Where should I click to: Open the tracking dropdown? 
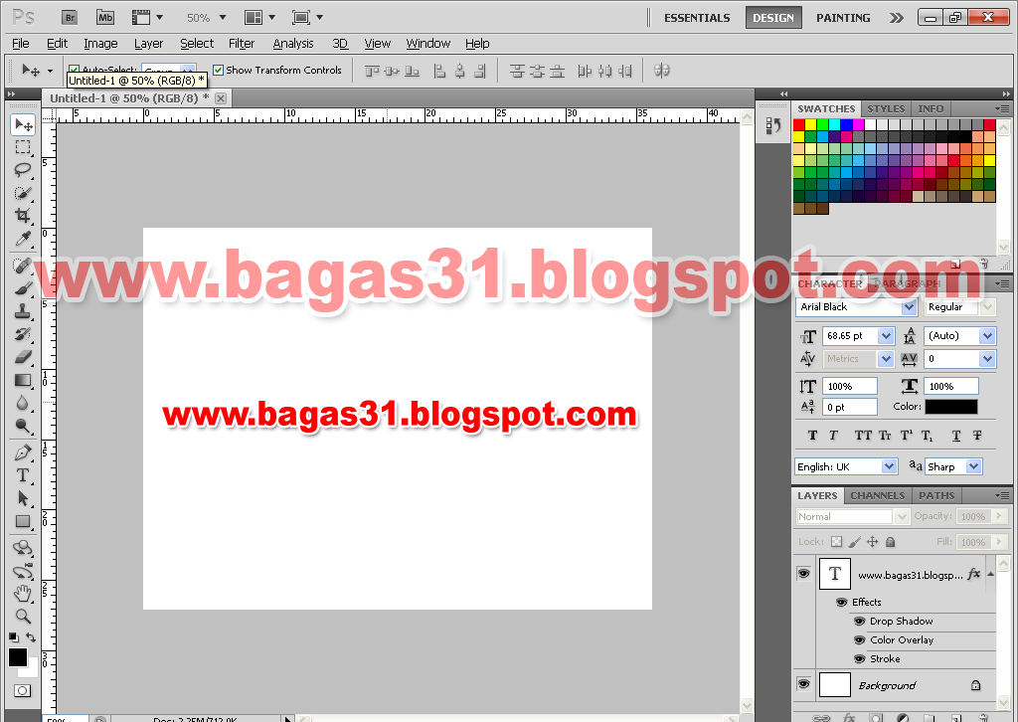pos(987,358)
